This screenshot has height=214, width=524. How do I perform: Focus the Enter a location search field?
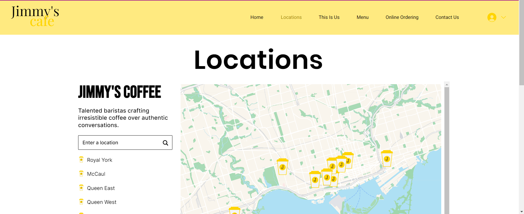(125, 142)
